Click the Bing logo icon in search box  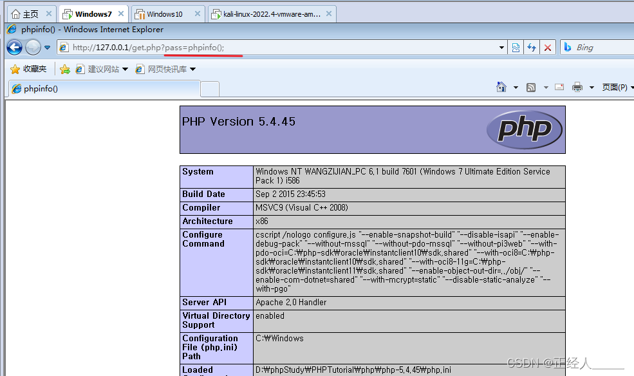click(568, 47)
